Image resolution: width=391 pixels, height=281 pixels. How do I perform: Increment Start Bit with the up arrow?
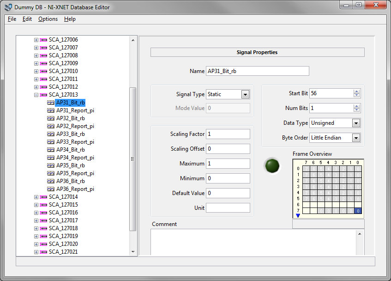click(356, 92)
